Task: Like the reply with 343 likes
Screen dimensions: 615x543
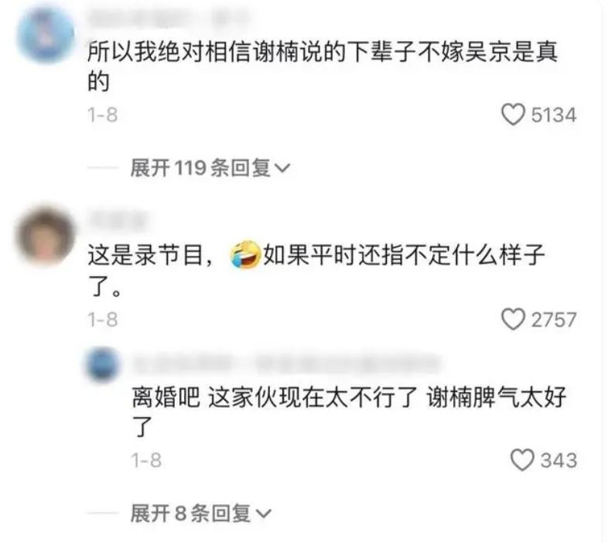Action: pyautogui.click(x=522, y=460)
